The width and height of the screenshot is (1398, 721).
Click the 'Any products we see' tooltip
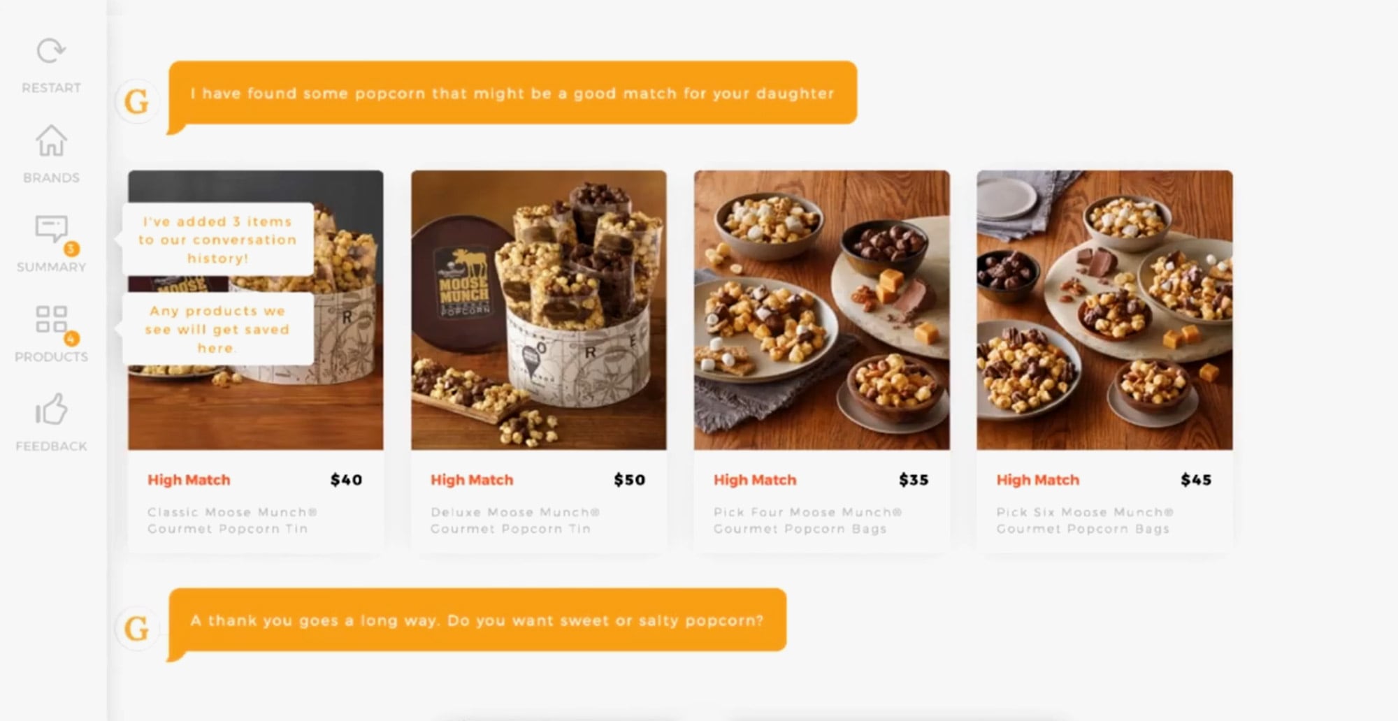point(217,329)
